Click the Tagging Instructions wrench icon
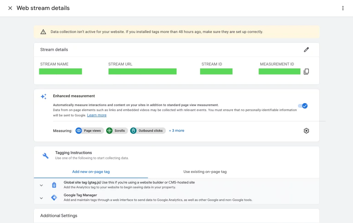 [46, 155]
